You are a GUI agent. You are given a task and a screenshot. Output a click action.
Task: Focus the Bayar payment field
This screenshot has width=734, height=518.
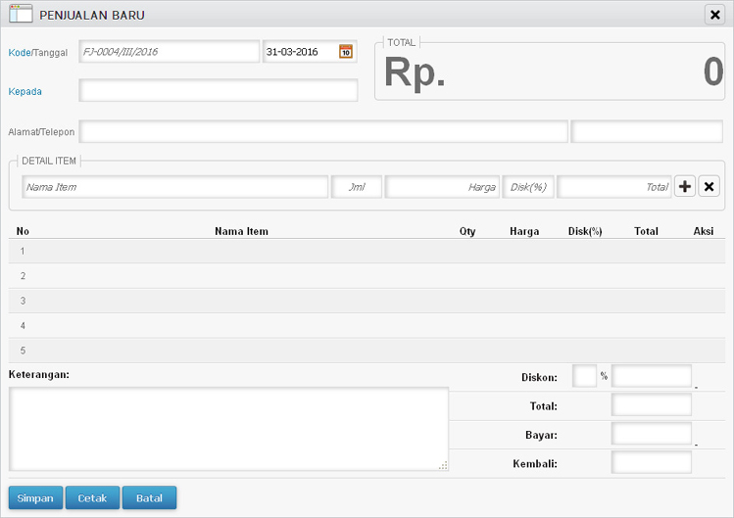[651, 434]
